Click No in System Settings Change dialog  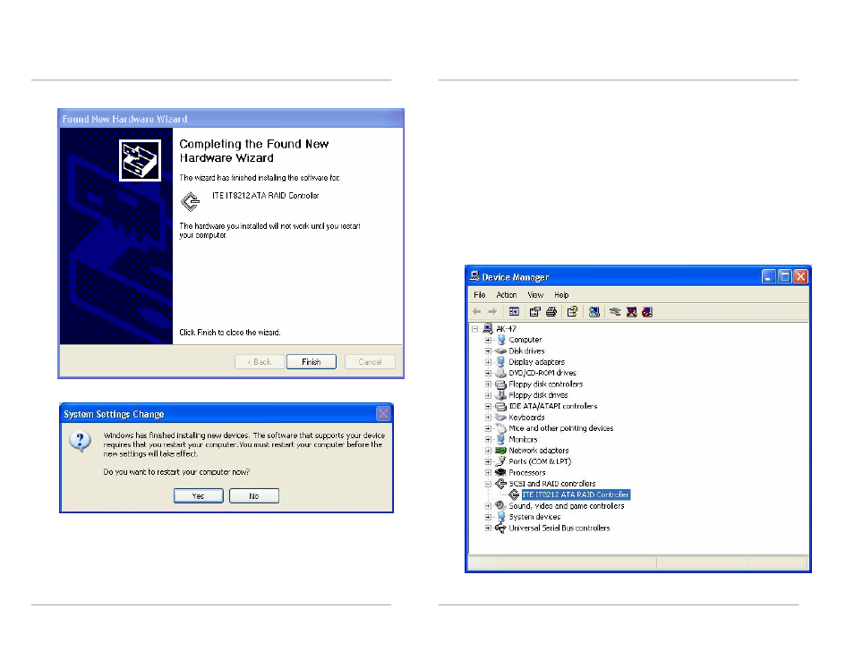pos(254,495)
